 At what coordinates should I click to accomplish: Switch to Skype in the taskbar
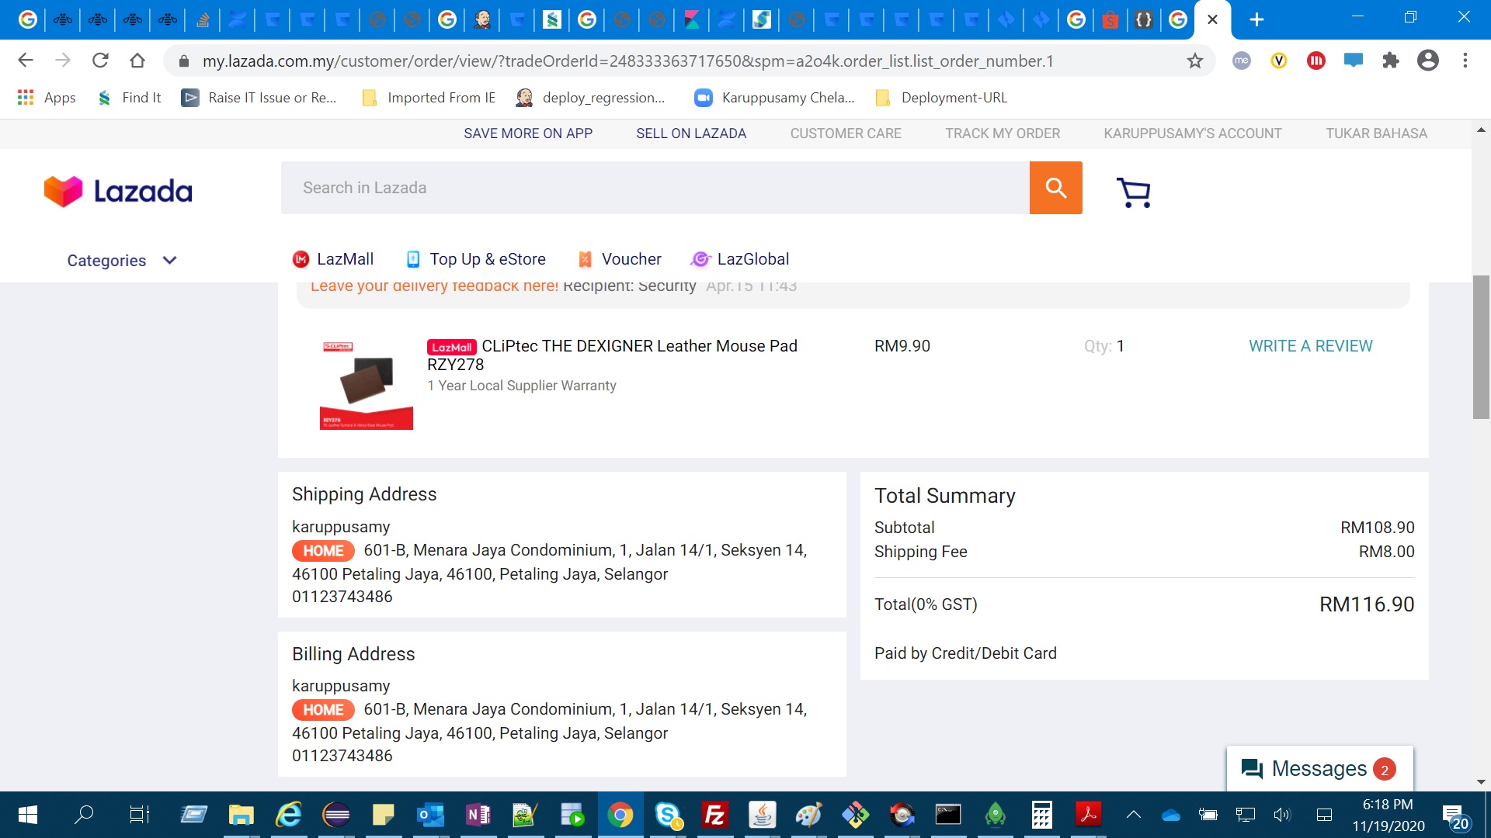tap(668, 815)
